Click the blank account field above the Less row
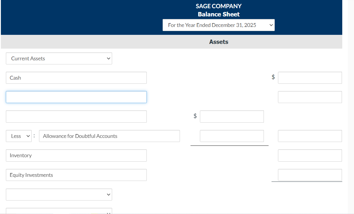 coord(76,117)
